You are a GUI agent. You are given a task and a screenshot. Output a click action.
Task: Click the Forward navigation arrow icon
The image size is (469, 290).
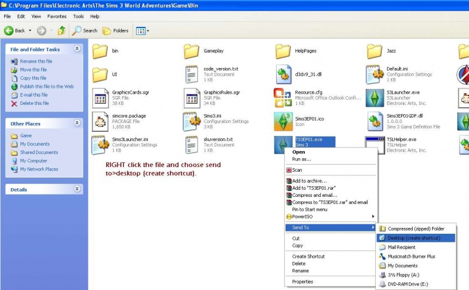pyautogui.click(x=42, y=30)
